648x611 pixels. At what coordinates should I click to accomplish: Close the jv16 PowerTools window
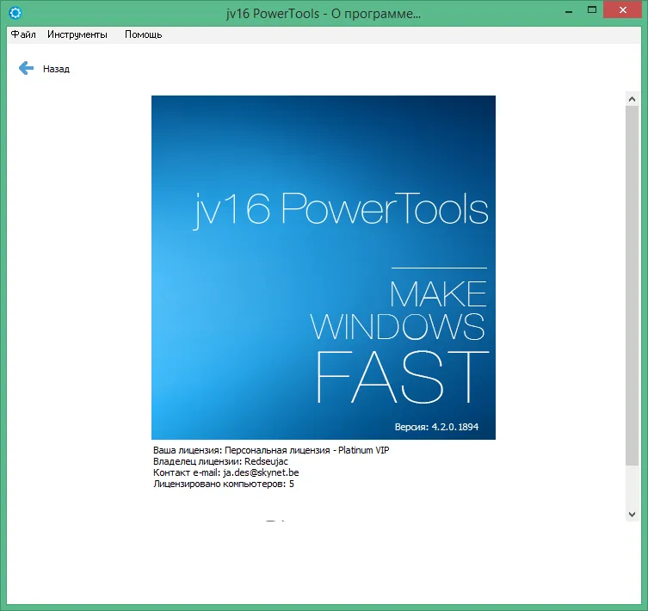[623, 10]
